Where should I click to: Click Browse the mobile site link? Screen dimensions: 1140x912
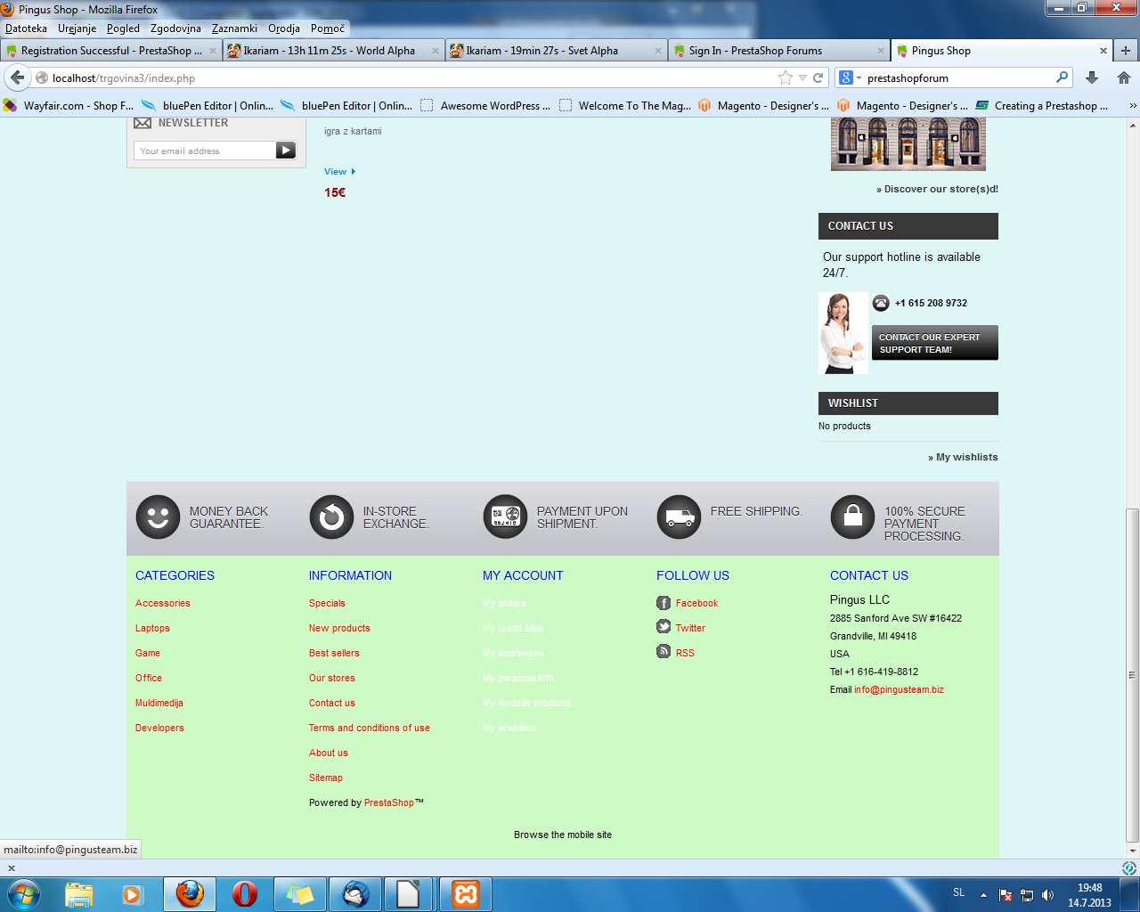pos(563,835)
